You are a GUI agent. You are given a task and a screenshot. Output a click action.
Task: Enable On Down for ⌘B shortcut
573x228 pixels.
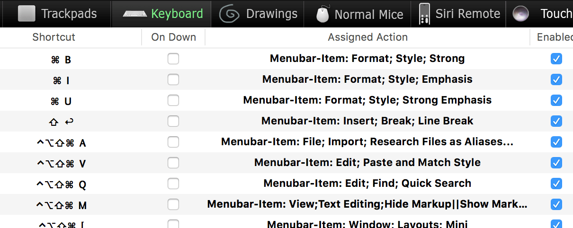pyautogui.click(x=173, y=59)
